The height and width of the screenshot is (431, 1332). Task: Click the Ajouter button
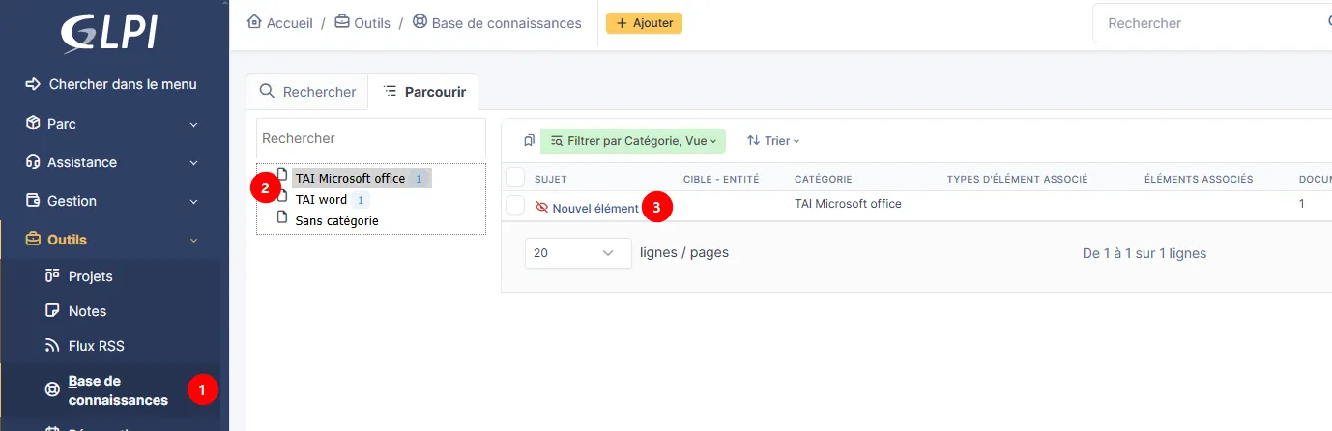pos(644,23)
